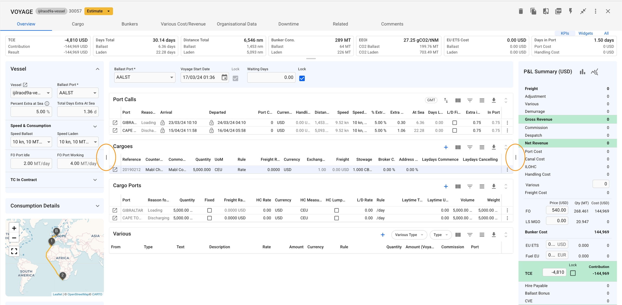
Task: Expand the Consumption Details section
Action: [x=97, y=206]
